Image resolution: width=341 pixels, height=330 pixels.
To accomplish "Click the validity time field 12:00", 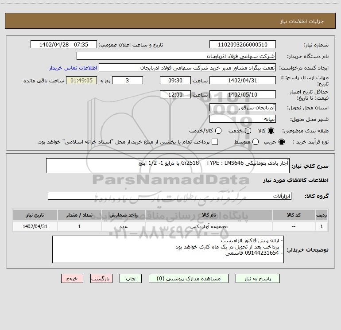I will pos(175,95).
